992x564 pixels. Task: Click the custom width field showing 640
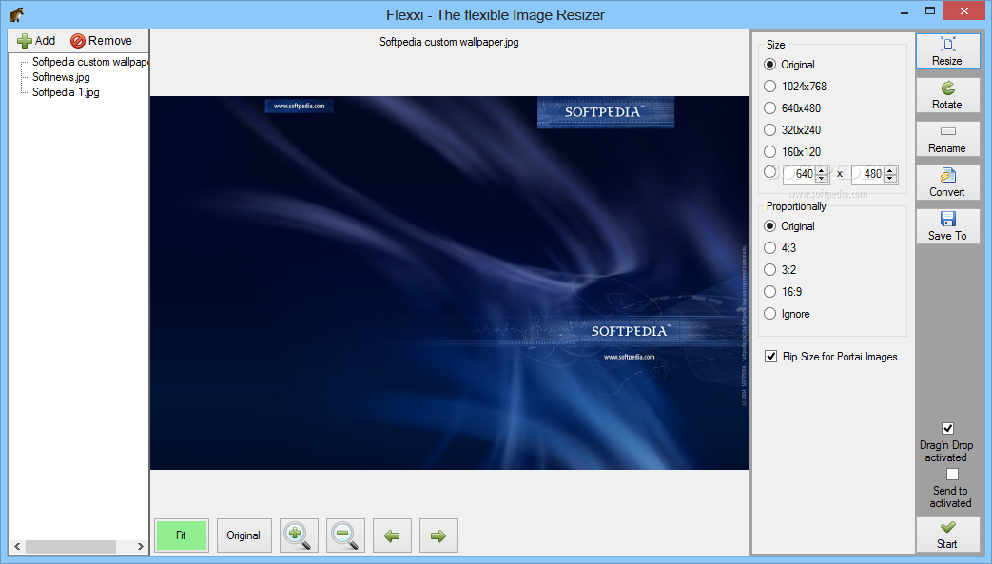pos(799,174)
